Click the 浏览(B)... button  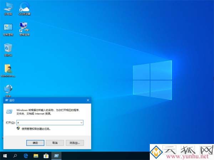coord(75,143)
